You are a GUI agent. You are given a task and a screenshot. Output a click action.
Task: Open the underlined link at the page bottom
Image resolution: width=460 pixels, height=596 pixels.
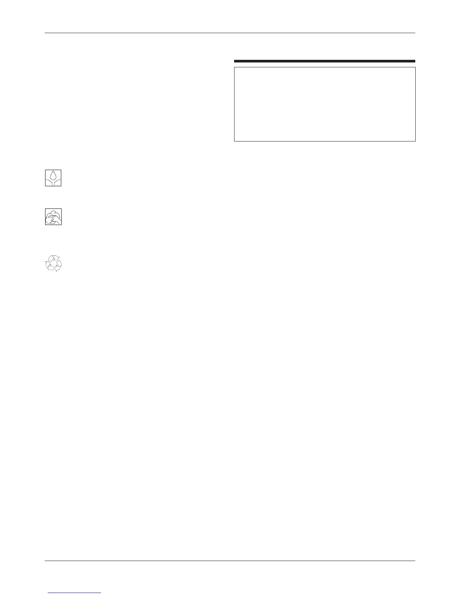click(x=74, y=593)
